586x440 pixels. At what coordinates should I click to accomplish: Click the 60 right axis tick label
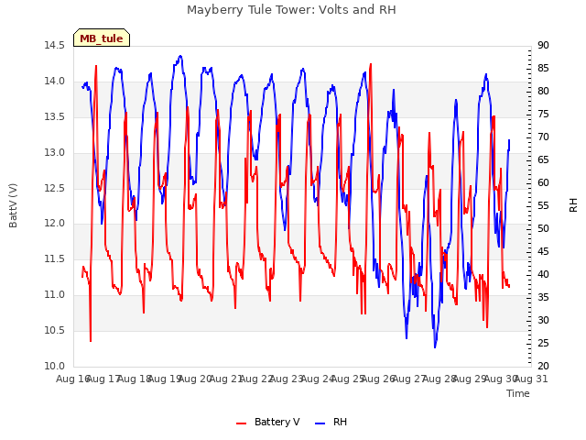(543, 183)
